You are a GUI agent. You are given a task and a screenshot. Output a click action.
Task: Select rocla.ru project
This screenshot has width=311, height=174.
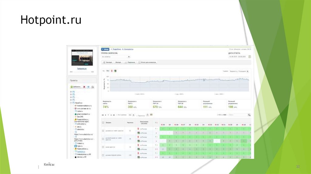point(80,111)
